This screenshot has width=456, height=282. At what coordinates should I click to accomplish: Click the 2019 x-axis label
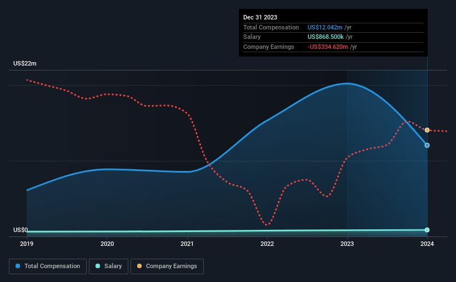click(27, 244)
